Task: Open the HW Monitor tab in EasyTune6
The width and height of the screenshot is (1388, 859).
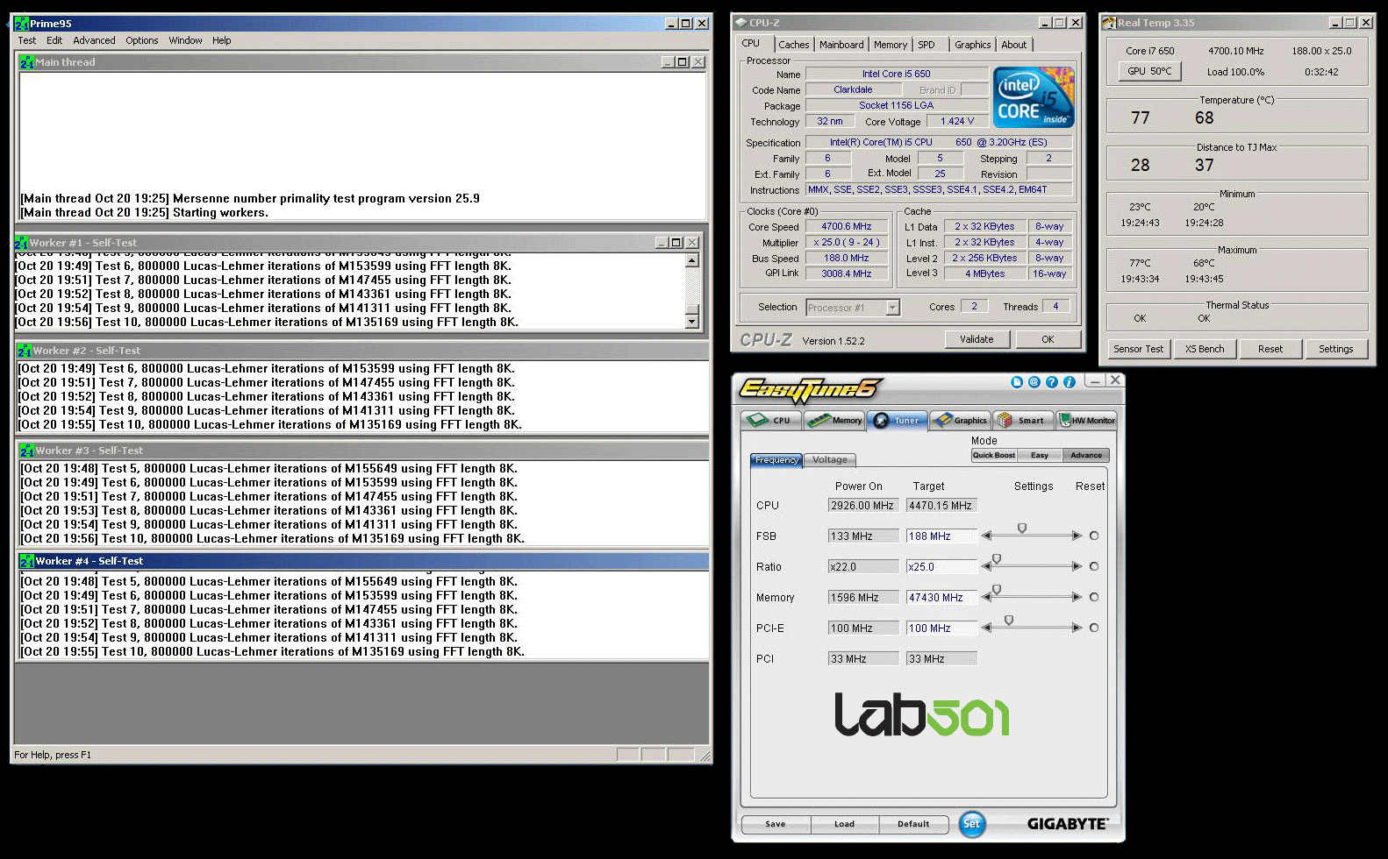Action: point(1087,421)
